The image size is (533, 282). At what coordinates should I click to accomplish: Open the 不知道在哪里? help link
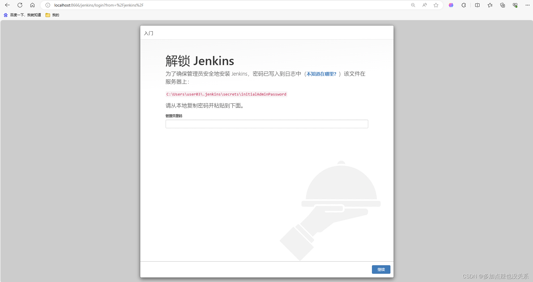pyautogui.click(x=321, y=74)
